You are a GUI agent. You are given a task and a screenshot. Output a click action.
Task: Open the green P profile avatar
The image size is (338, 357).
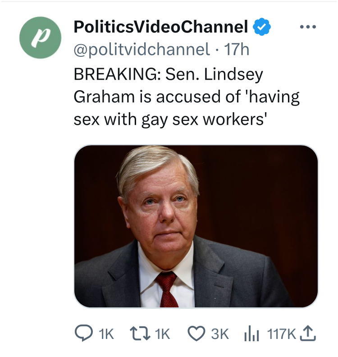pos(40,37)
